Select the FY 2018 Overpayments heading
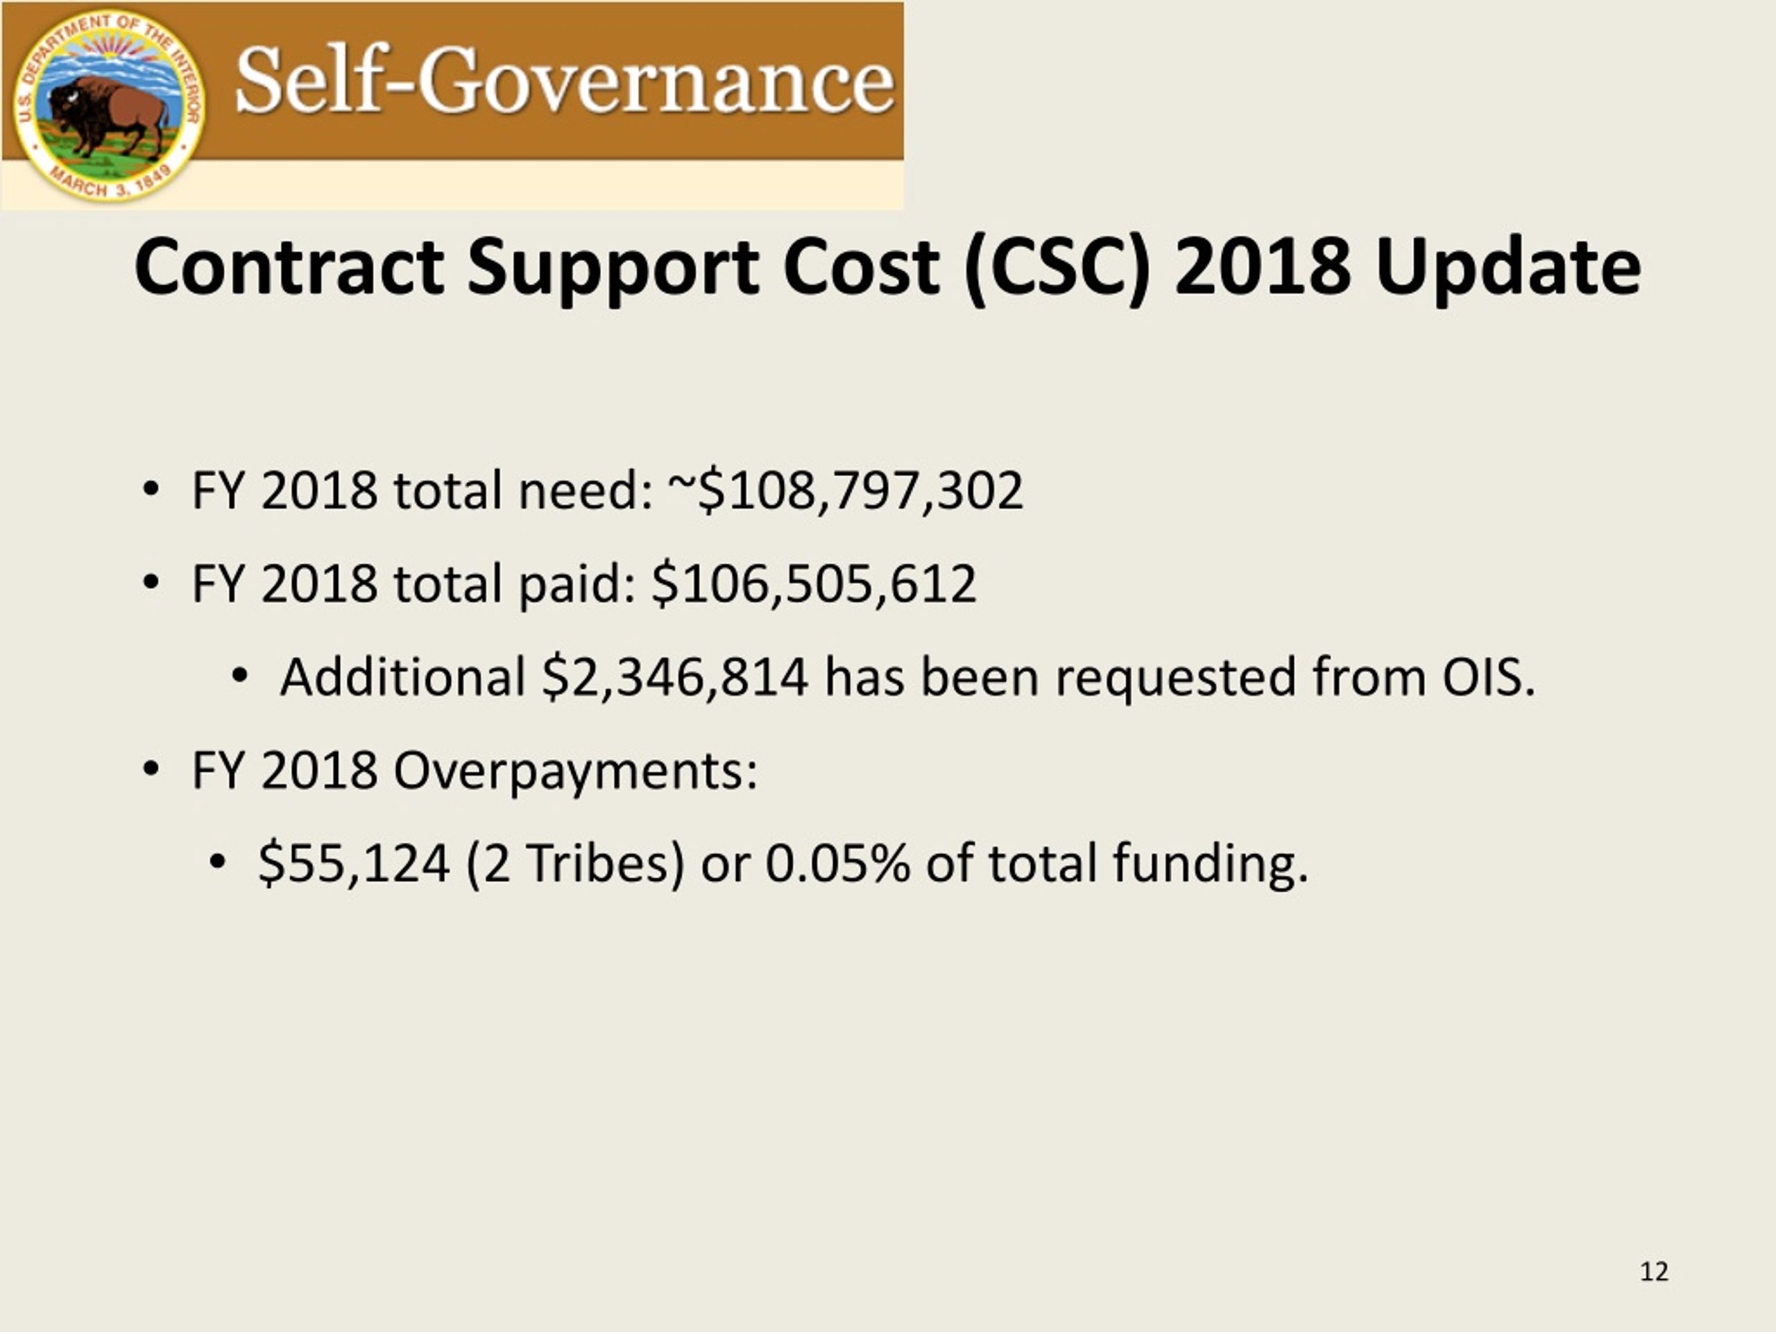1776x1332 pixels. (x=475, y=770)
